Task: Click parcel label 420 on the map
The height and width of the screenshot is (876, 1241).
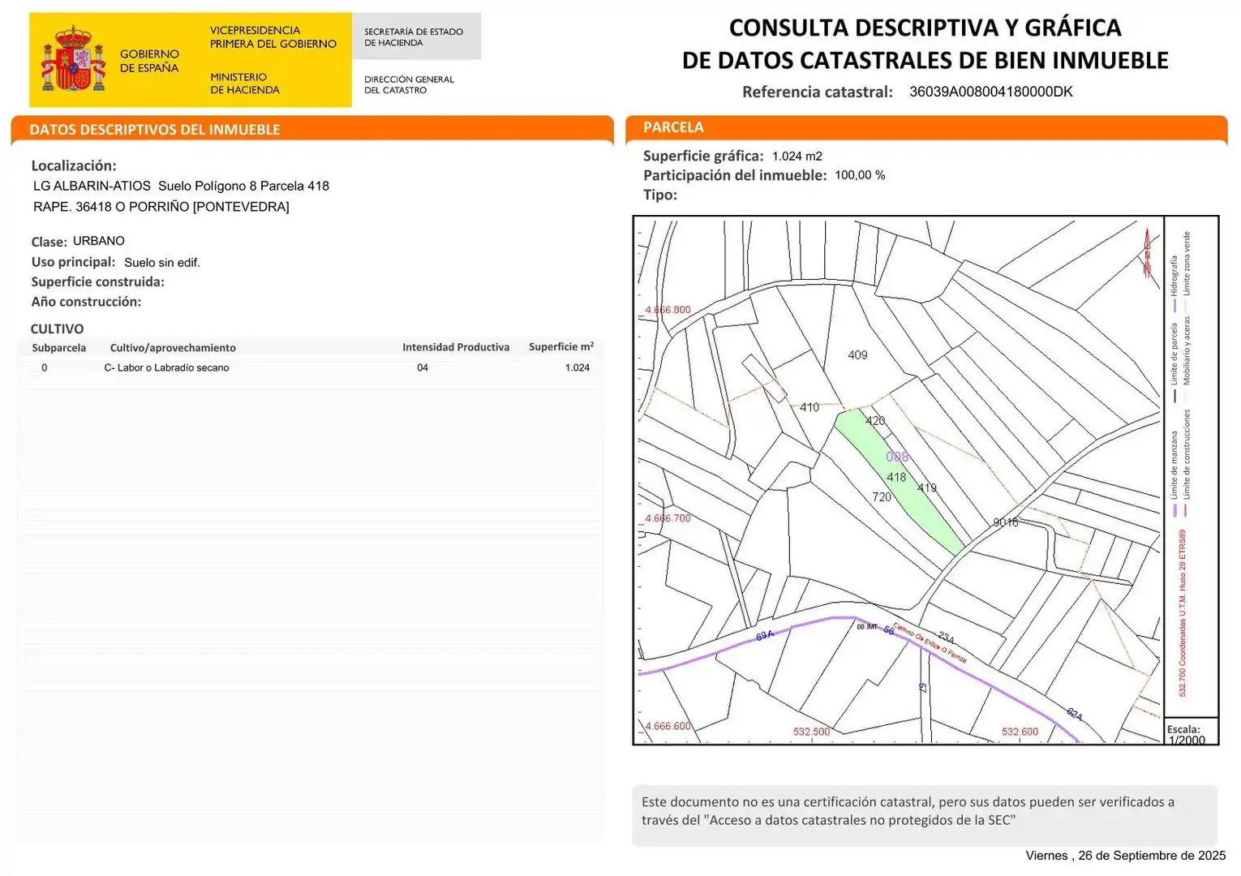Action: (x=875, y=421)
